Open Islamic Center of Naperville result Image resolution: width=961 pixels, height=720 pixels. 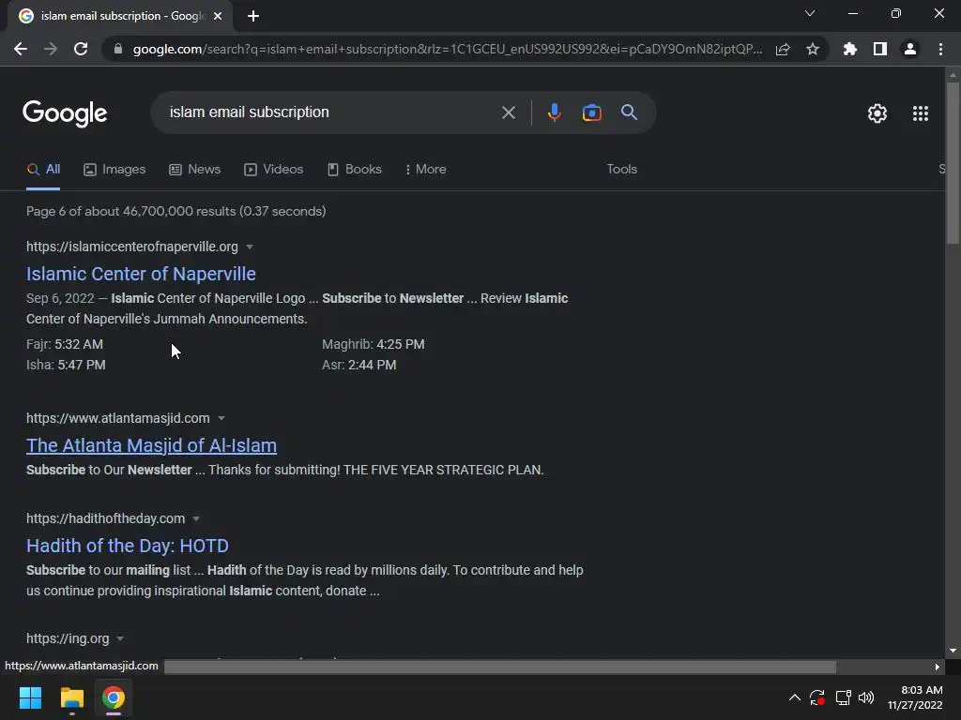(141, 274)
